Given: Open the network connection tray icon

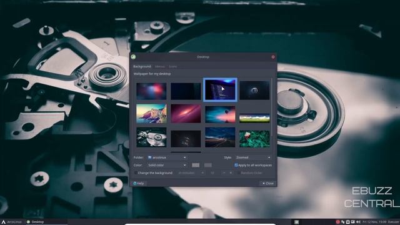Looking at the screenshot, I should pos(343,222).
